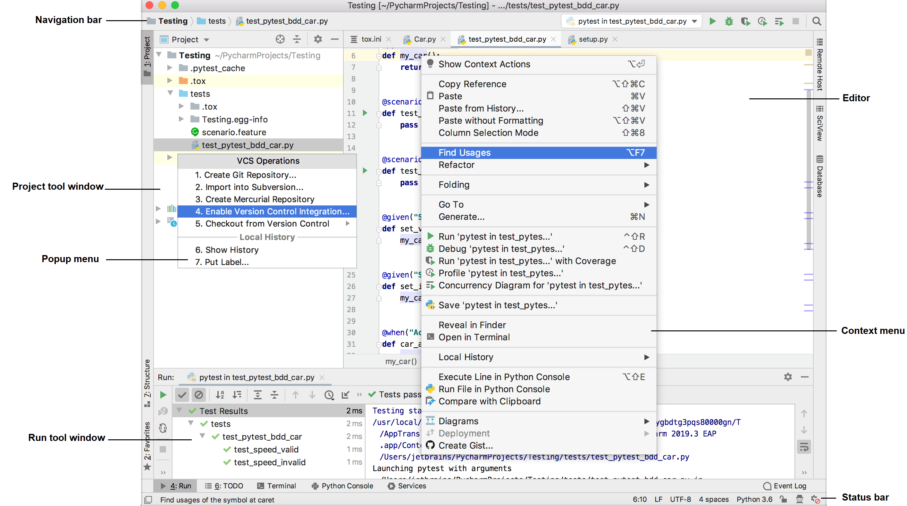Toggle the 1: Project side tab
907x506 pixels.
147,57
